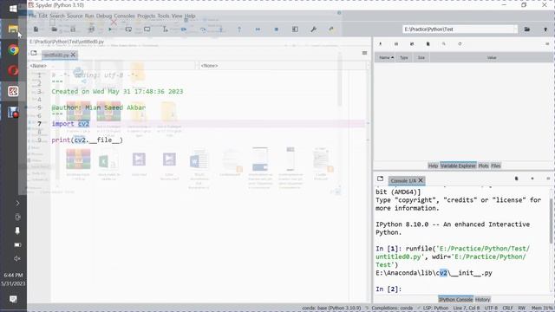Open Chrome from the Windows taskbar

[x=13, y=50]
